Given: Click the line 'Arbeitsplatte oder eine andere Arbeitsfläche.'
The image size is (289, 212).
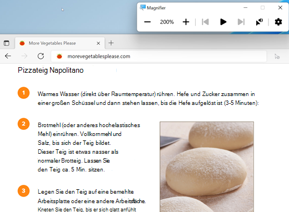Looking at the screenshot, I should pos(92,201).
